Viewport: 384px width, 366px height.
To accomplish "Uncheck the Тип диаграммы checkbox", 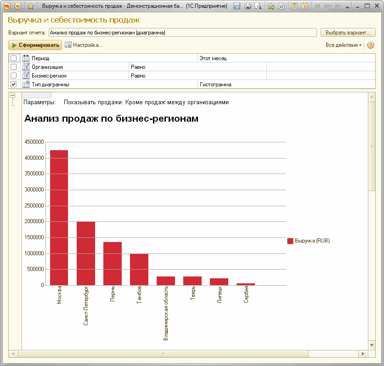I will pos(13,84).
